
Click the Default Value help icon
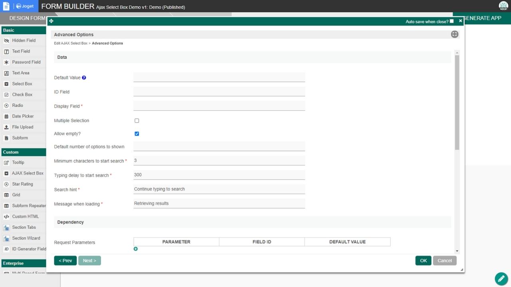(84, 78)
